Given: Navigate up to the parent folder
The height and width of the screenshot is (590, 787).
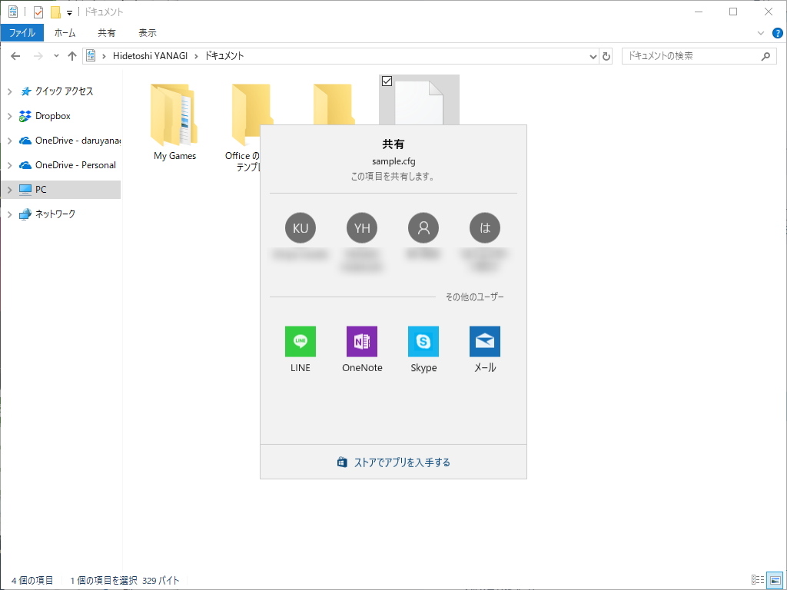Looking at the screenshot, I should click(x=72, y=55).
